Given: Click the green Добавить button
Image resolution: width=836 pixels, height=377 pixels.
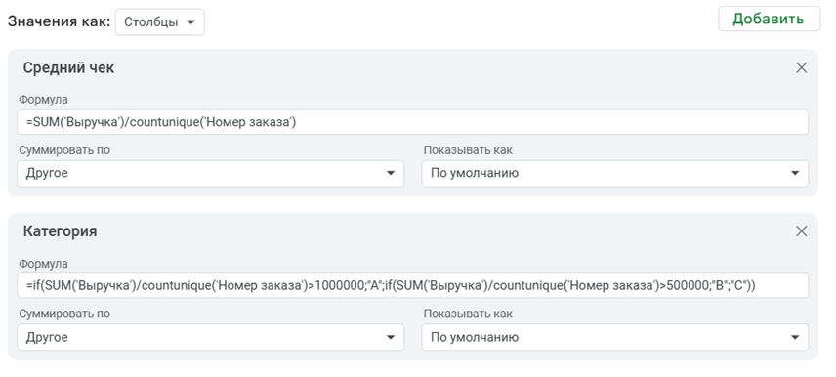Looking at the screenshot, I should (x=769, y=19).
